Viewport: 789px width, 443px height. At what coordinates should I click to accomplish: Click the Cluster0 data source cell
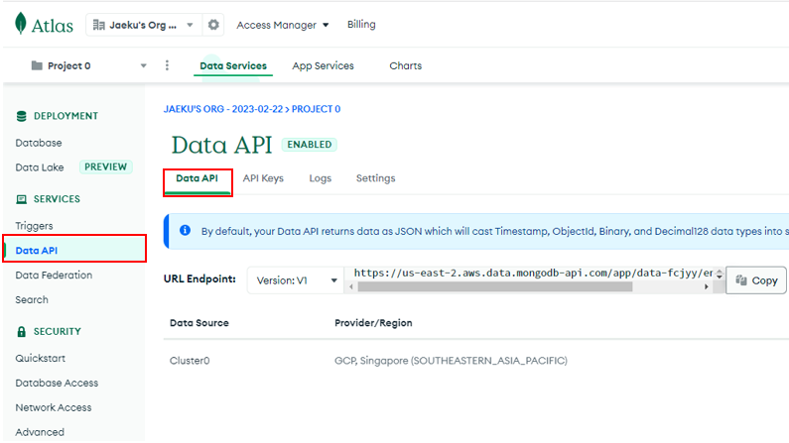pyautogui.click(x=190, y=361)
